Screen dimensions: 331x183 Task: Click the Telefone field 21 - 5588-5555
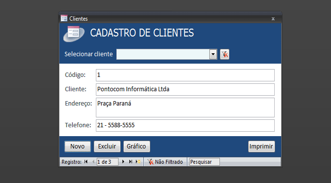pos(185,125)
